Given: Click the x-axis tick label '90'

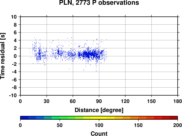Looking at the screenshot, I should (99, 101).
